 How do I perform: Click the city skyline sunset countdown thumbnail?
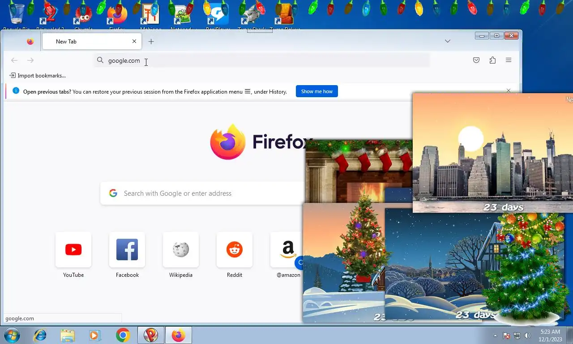tap(493, 153)
